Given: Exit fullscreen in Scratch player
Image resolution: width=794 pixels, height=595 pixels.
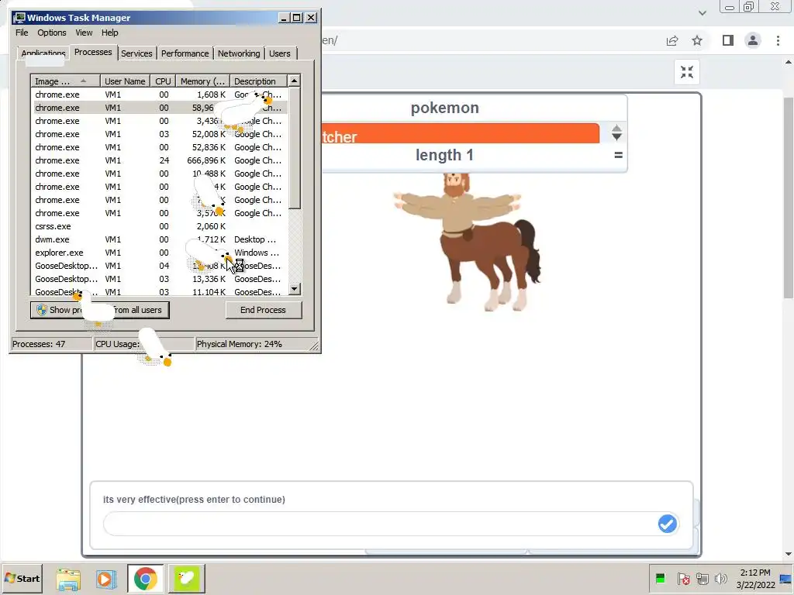Looking at the screenshot, I should coord(687,72).
